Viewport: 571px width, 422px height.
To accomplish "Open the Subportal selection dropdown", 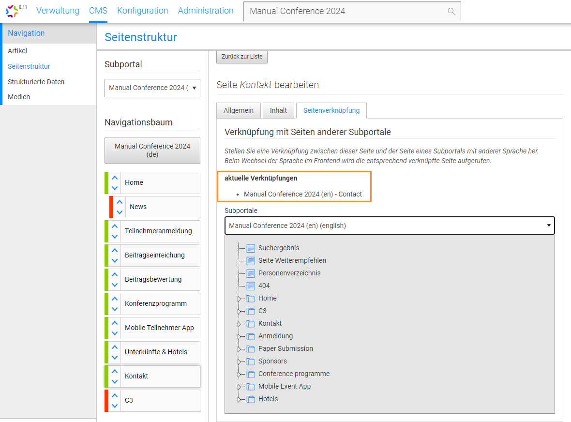I will (152, 88).
